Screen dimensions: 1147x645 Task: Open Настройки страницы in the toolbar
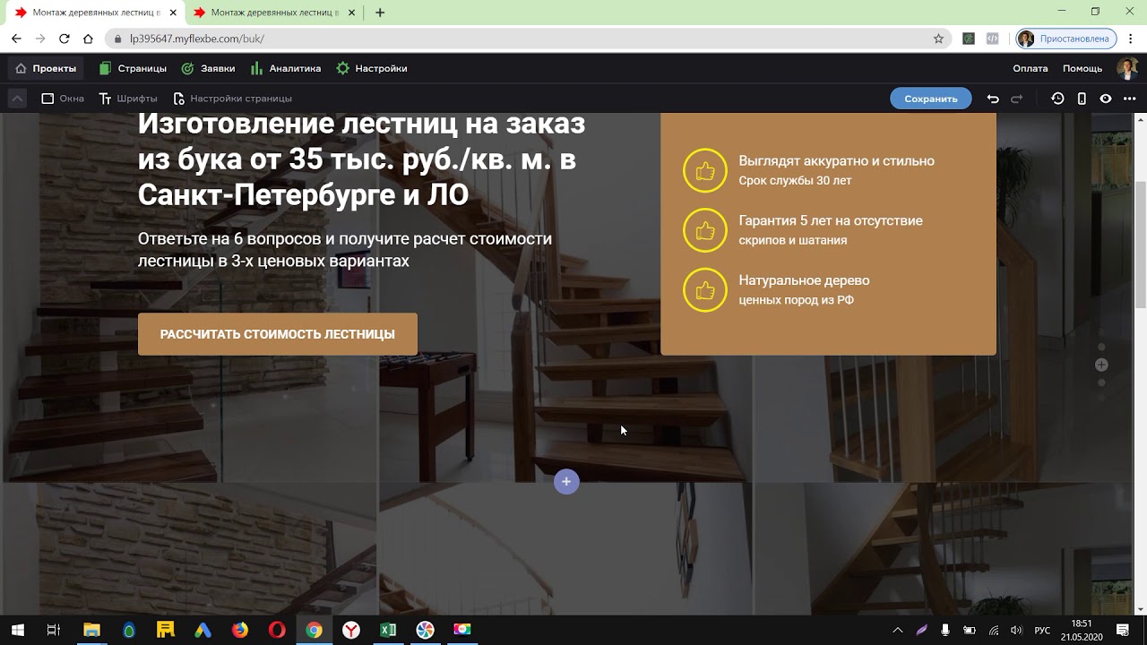point(232,99)
